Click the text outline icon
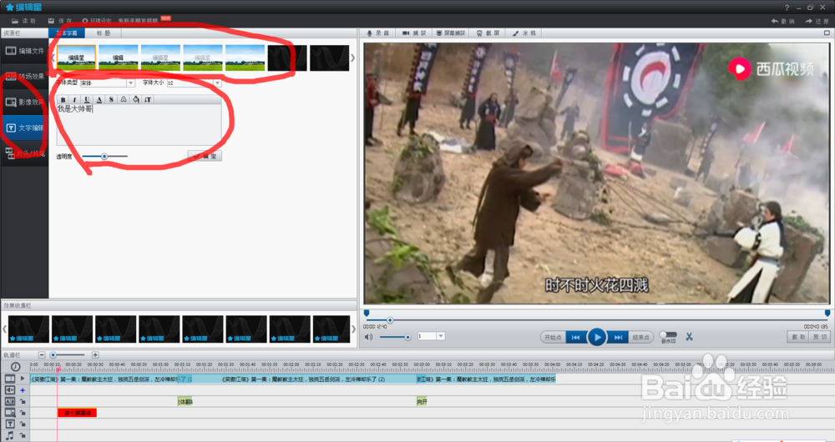Image resolution: width=835 pixels, height=442 pixels. point(124,99)
